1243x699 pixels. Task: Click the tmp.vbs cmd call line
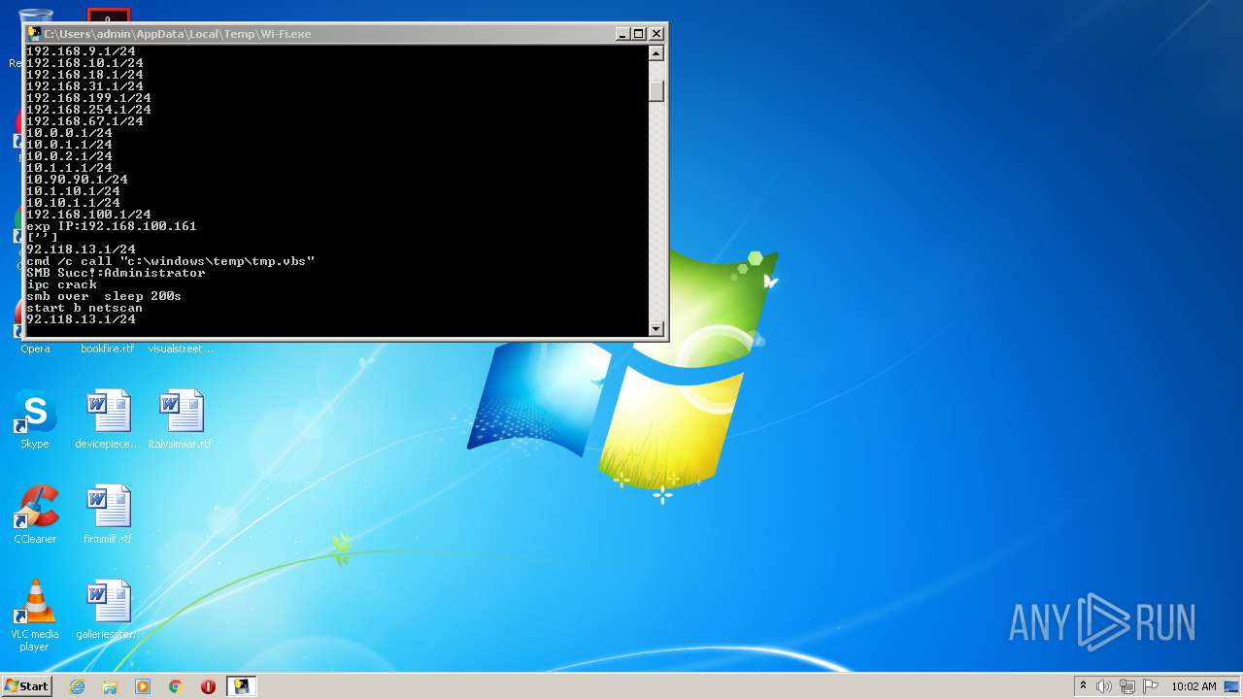pos(171,261)
